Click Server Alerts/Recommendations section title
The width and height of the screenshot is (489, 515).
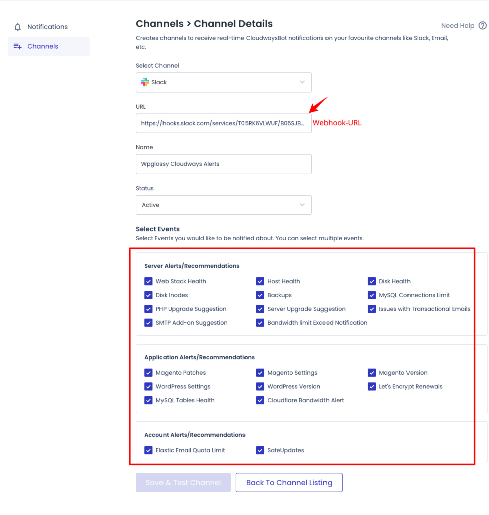(x=192, y=266)
